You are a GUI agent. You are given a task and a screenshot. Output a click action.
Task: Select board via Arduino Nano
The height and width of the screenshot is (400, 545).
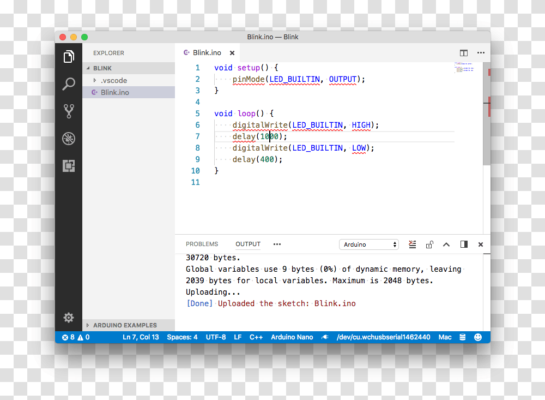coord(292,337)
